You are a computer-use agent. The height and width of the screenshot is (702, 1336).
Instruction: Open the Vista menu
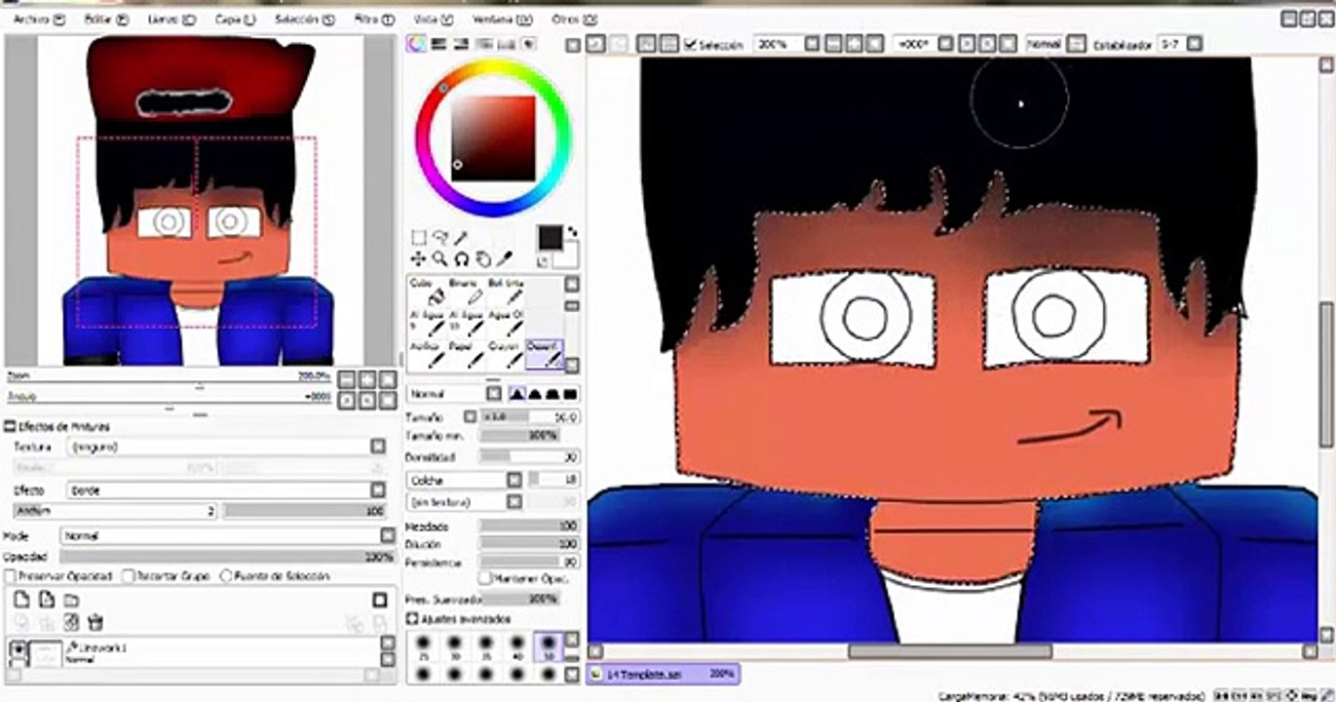435,19
